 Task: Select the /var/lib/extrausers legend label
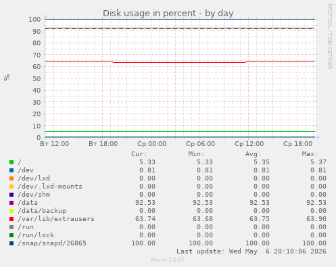[56, 219]
